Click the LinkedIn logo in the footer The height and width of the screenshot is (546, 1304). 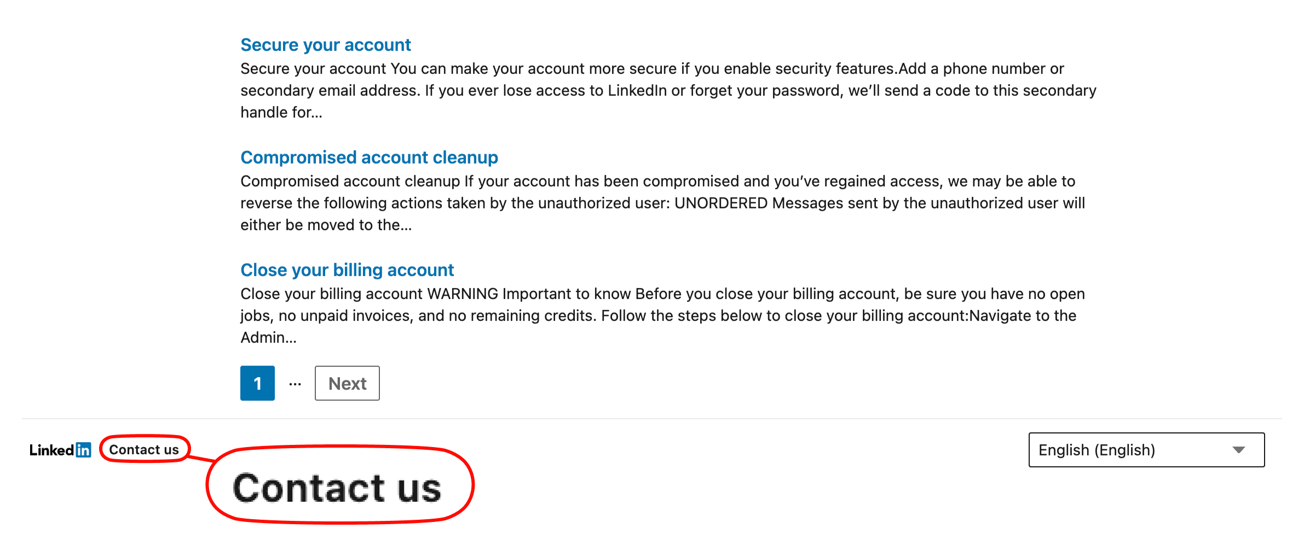[60, 450]
